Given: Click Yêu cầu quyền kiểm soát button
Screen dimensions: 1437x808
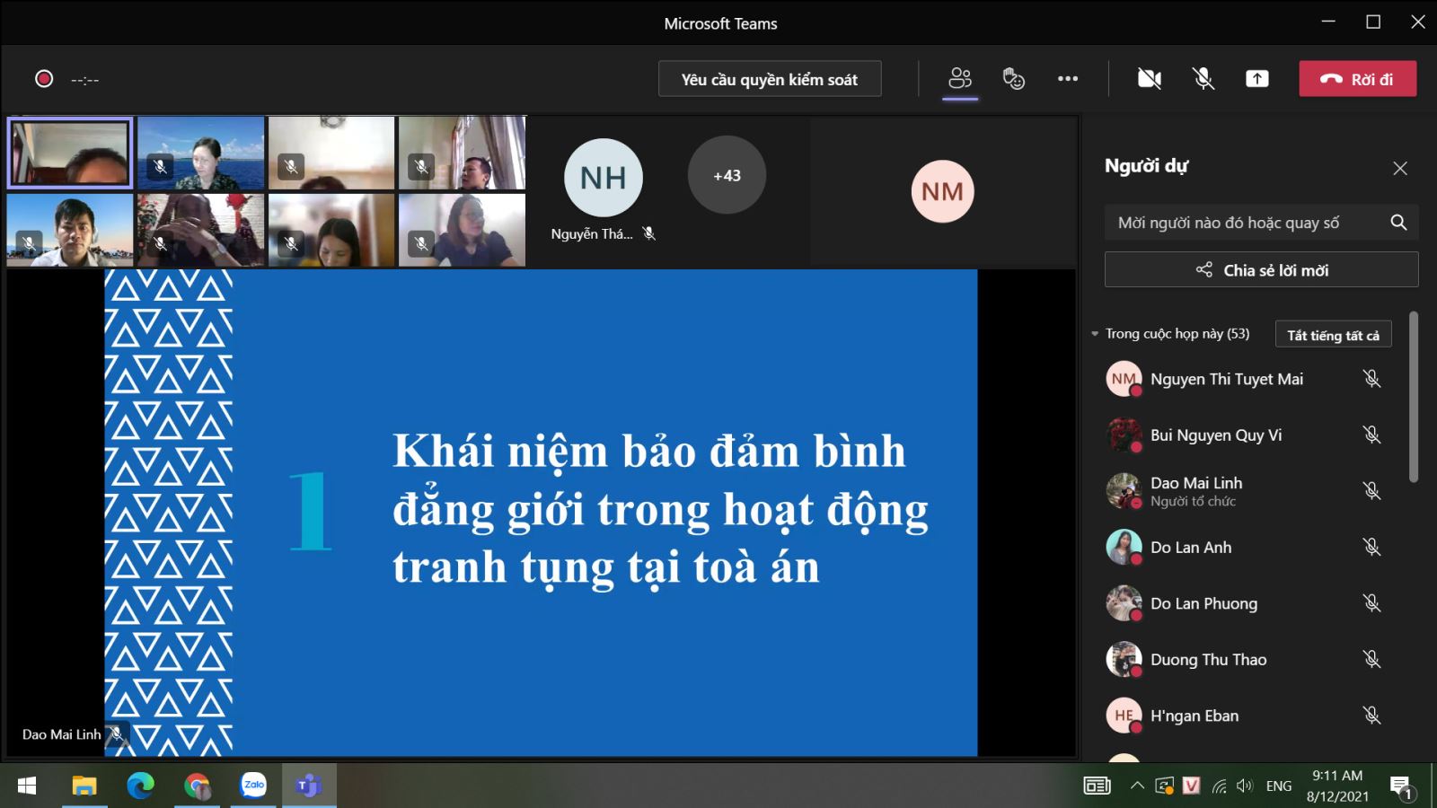Looking at the screenshot, I should click(769, 79).
